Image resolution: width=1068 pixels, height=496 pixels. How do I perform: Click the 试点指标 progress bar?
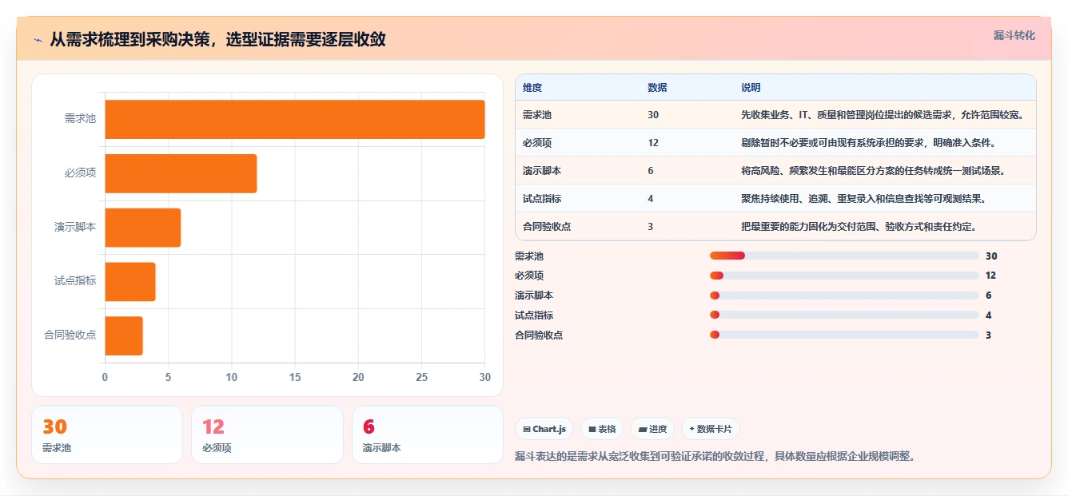click(x=844, y=315)
